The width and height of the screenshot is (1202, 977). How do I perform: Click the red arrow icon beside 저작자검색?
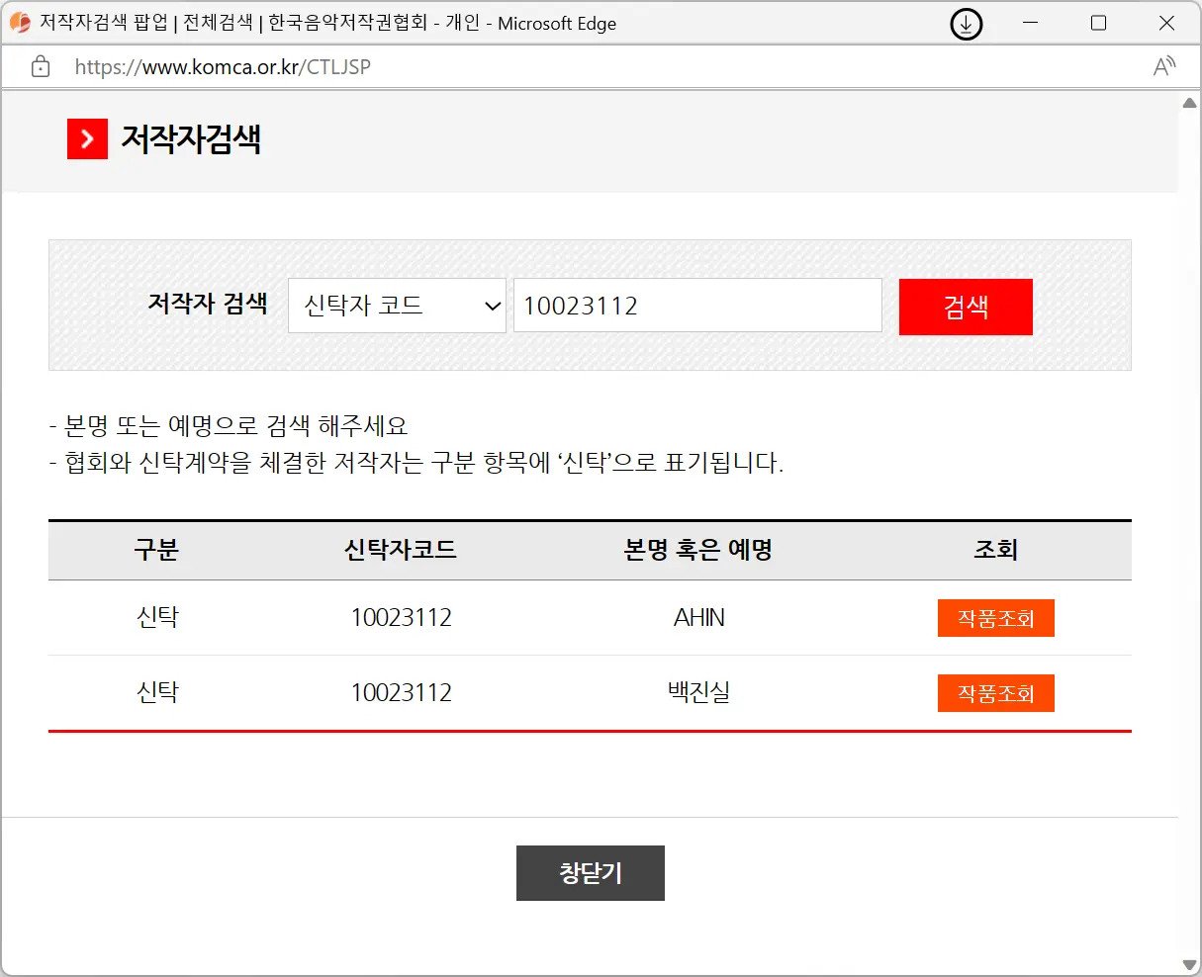pyautogui.click(x=87, y=139)
